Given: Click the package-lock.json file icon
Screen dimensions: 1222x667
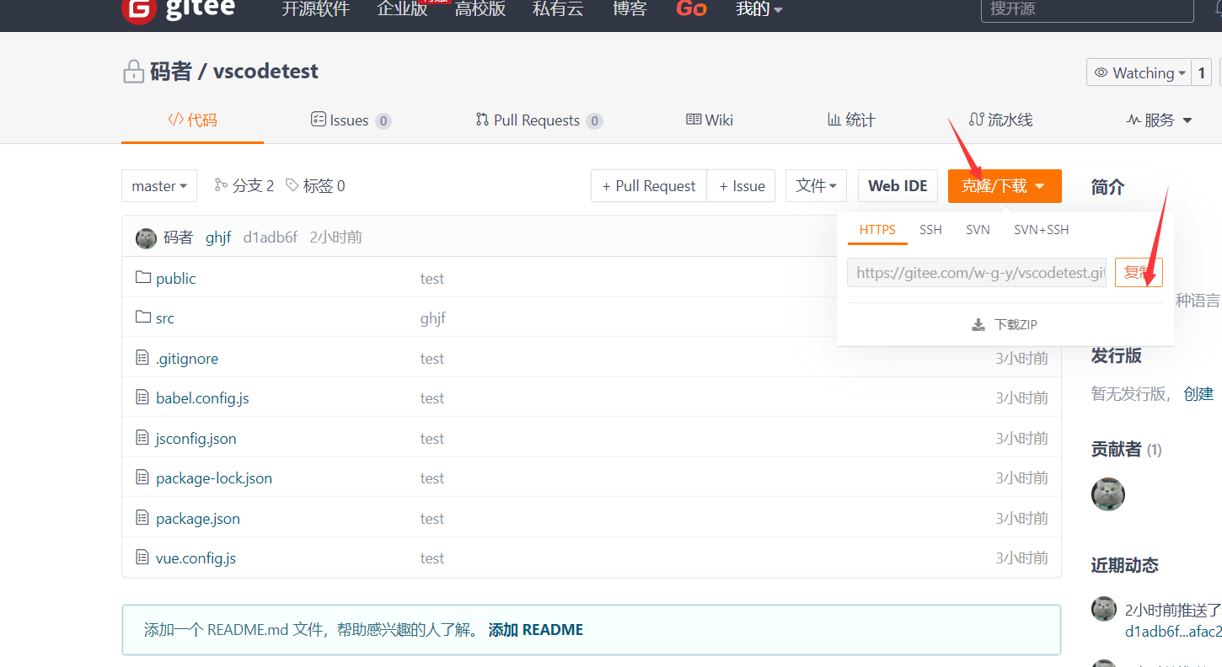Looking at the screenshot, I should (142, 477).
